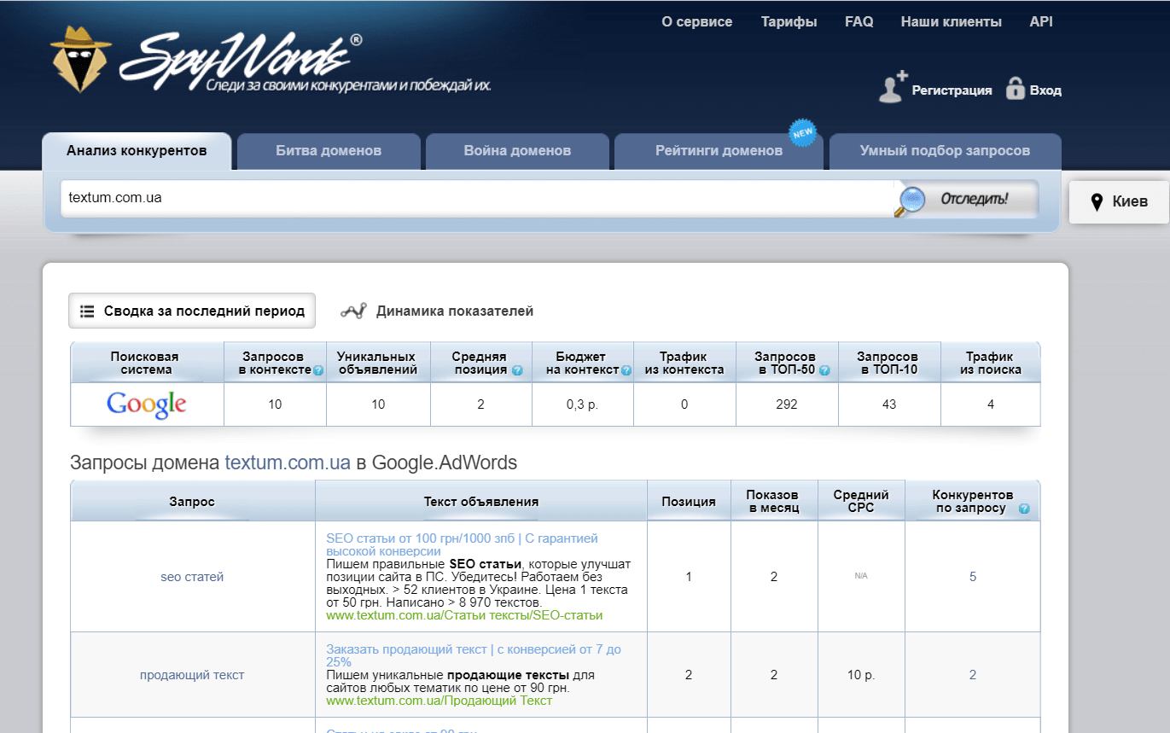
Task: Open the FAQ page
Action: pos(859,22)
